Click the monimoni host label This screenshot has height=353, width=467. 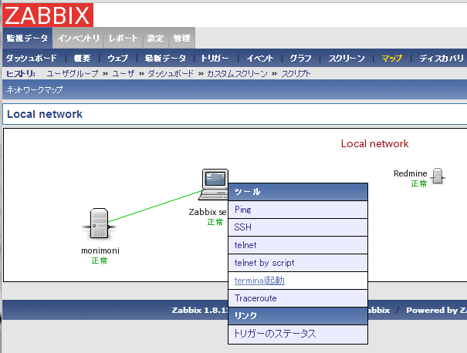(x=100, y=250)
